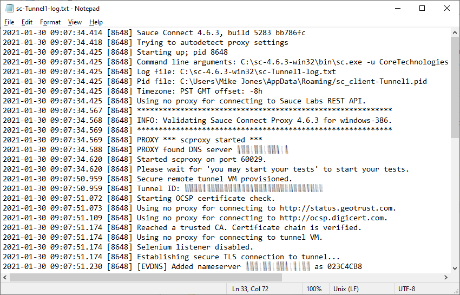Open the Edit menu
This screenshot has width=460, height=295.
[x=27, y=22]
